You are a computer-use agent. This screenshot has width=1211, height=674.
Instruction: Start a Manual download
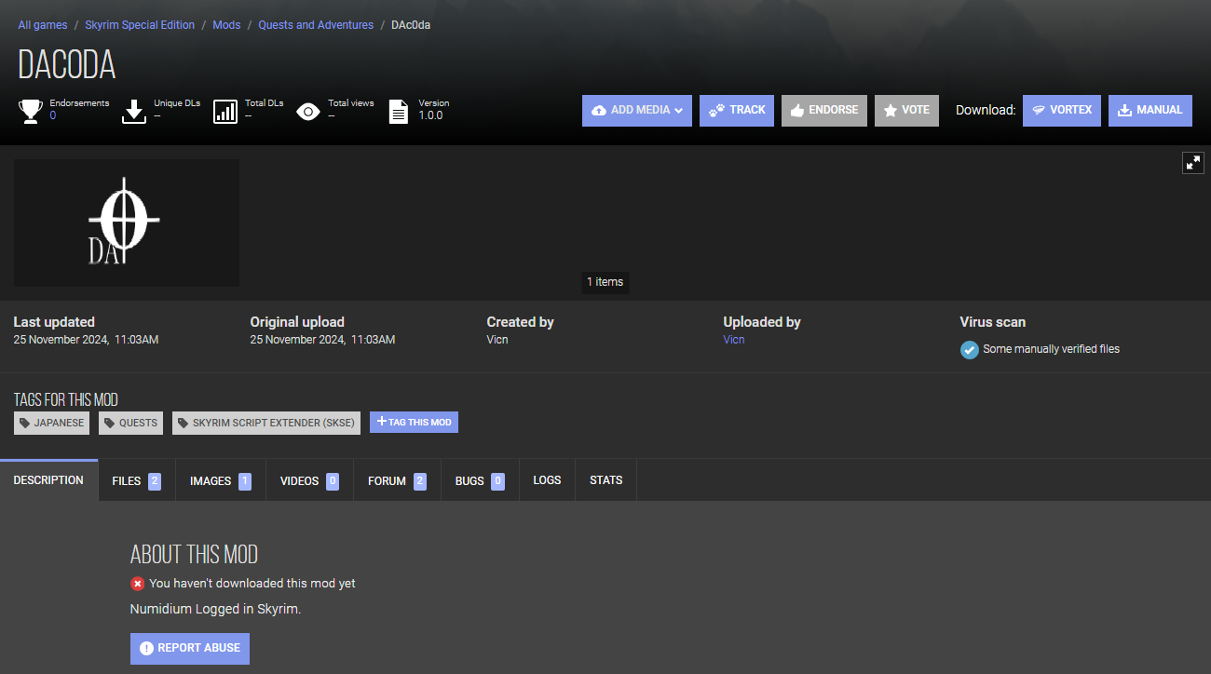[1150, 110]
